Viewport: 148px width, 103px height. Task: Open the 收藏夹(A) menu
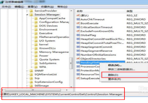pyautogui.click(x=47, y=7)
